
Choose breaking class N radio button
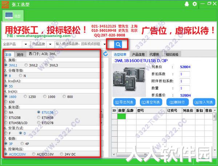[21, 75]
